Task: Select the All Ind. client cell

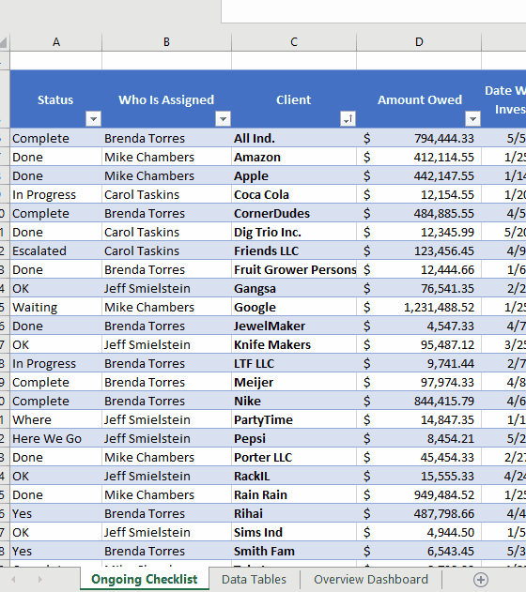Action: pos(294,138)
